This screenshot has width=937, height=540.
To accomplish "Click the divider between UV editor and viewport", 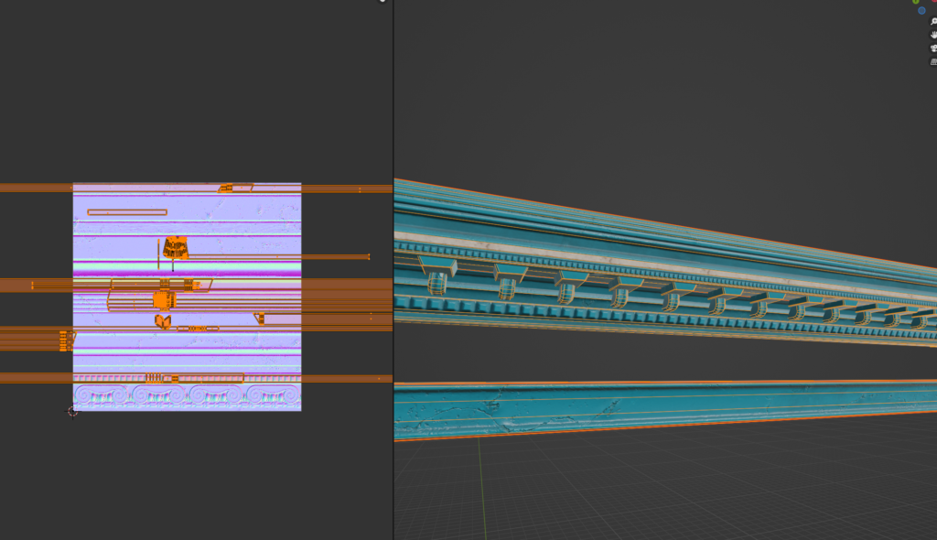I will coord(393,270).
